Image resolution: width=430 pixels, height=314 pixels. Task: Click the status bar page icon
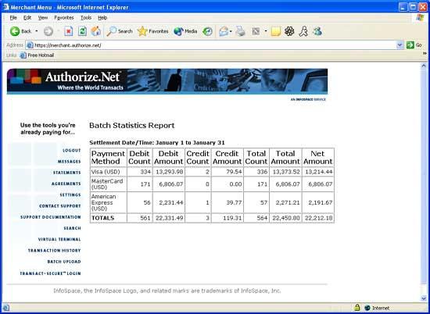6,308
